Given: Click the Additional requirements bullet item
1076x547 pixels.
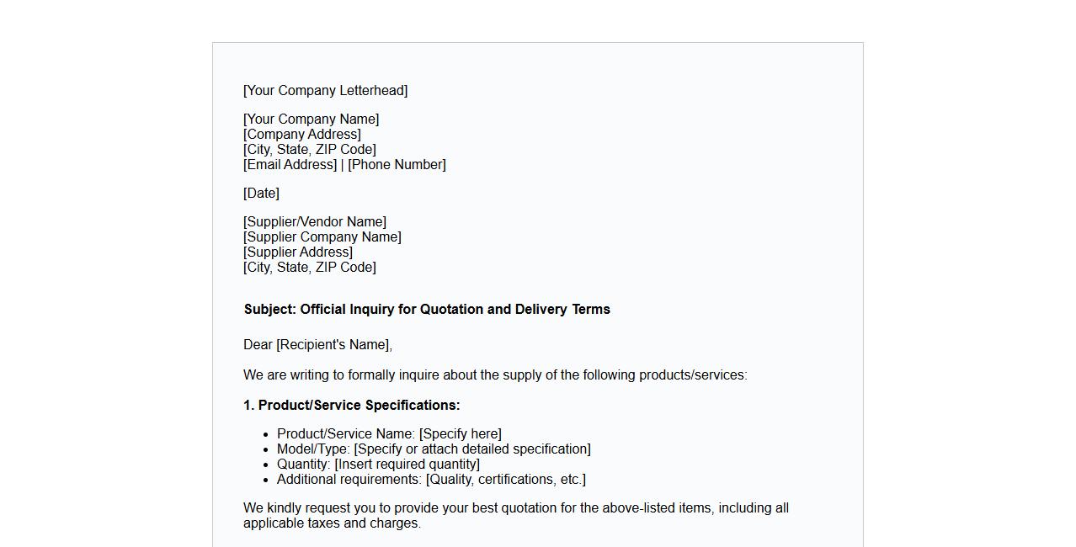Looking at the screenshot, I should pyautogui.click(x=430, y=480).
